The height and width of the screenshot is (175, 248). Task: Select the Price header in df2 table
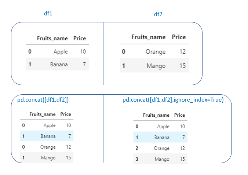pos(179,37)
